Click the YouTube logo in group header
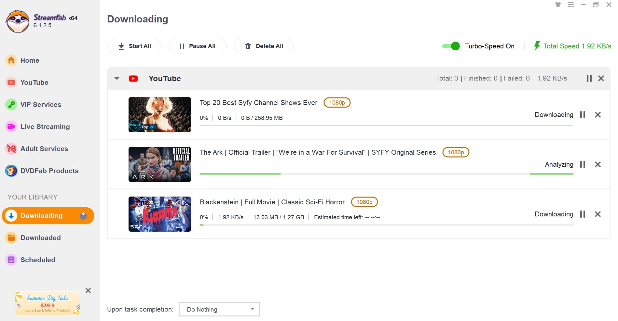Viewport: 618px width, 321px height. (133, 79)
